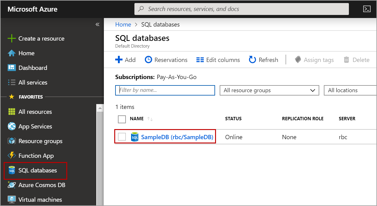
Task: Collapse the sidebar with double chevron
Action: [97, 24]
